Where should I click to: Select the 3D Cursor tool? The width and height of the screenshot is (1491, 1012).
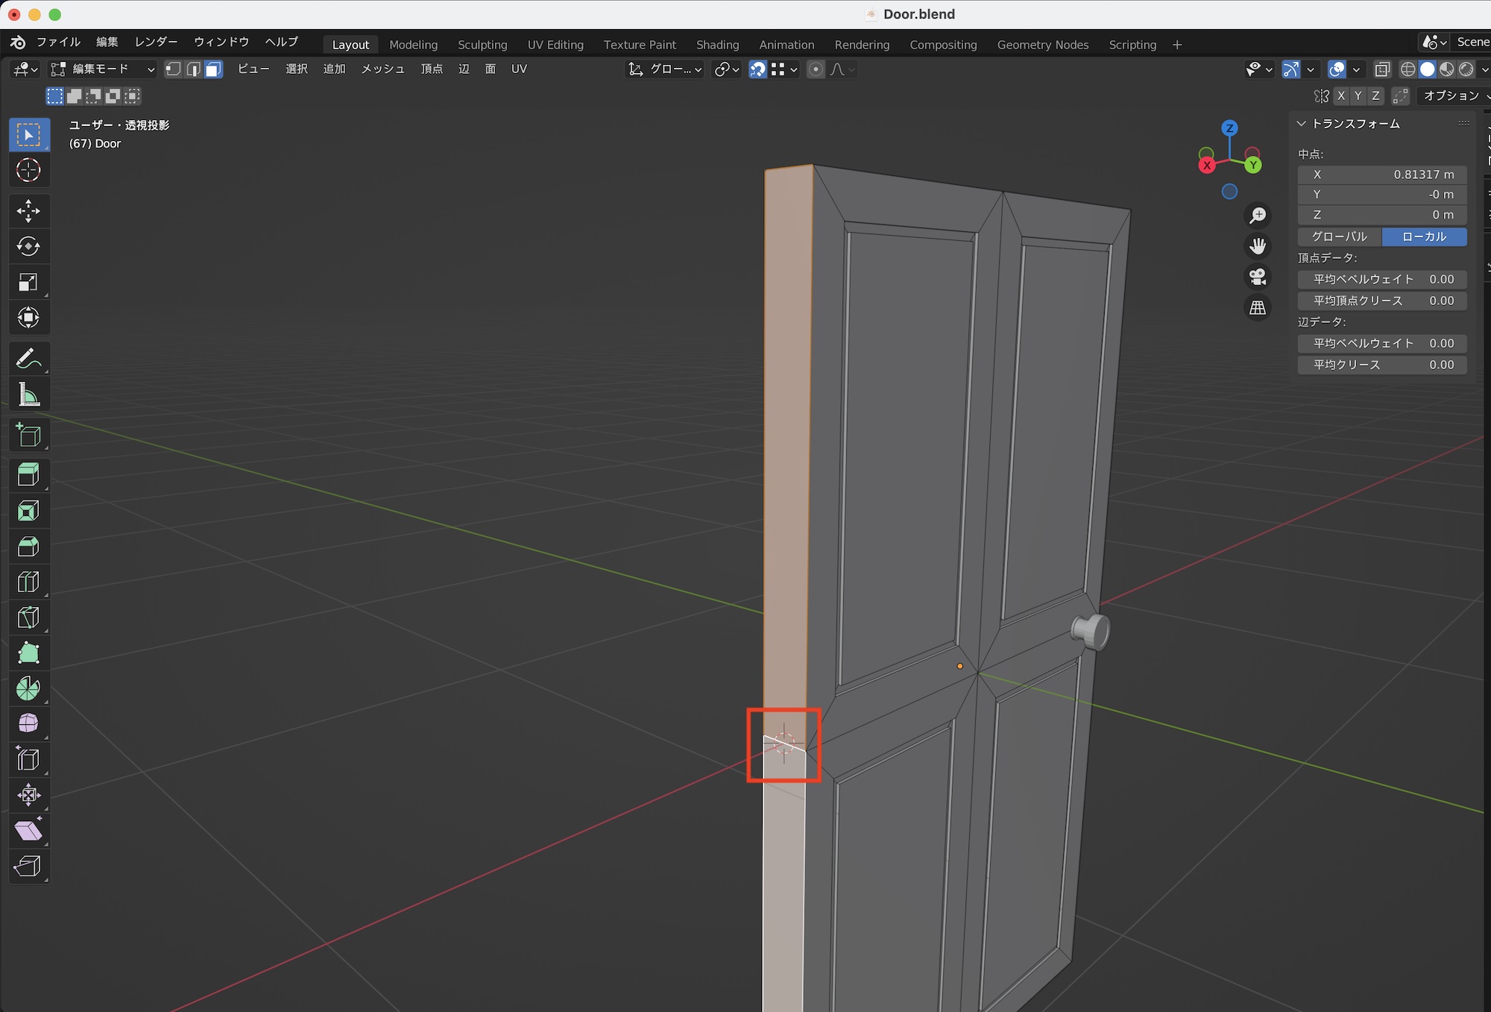tap(28, 171)
